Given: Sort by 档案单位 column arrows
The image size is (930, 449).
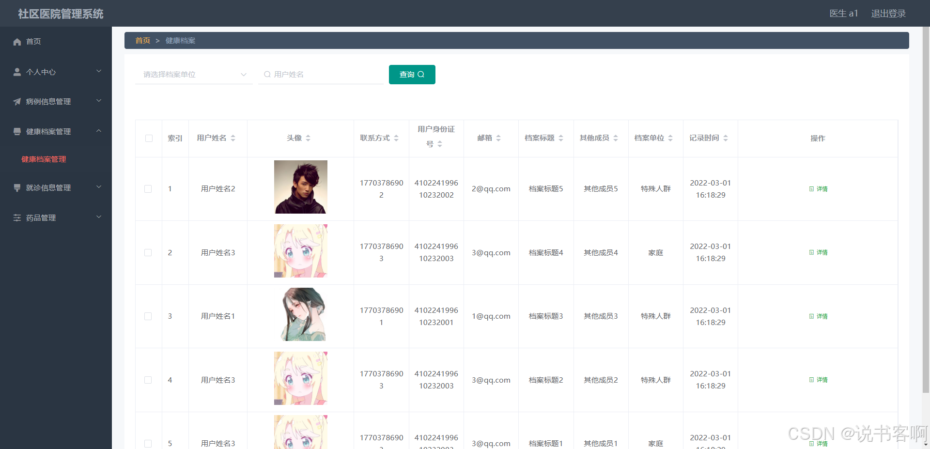Looking at the screenshot, I should 670,138.
